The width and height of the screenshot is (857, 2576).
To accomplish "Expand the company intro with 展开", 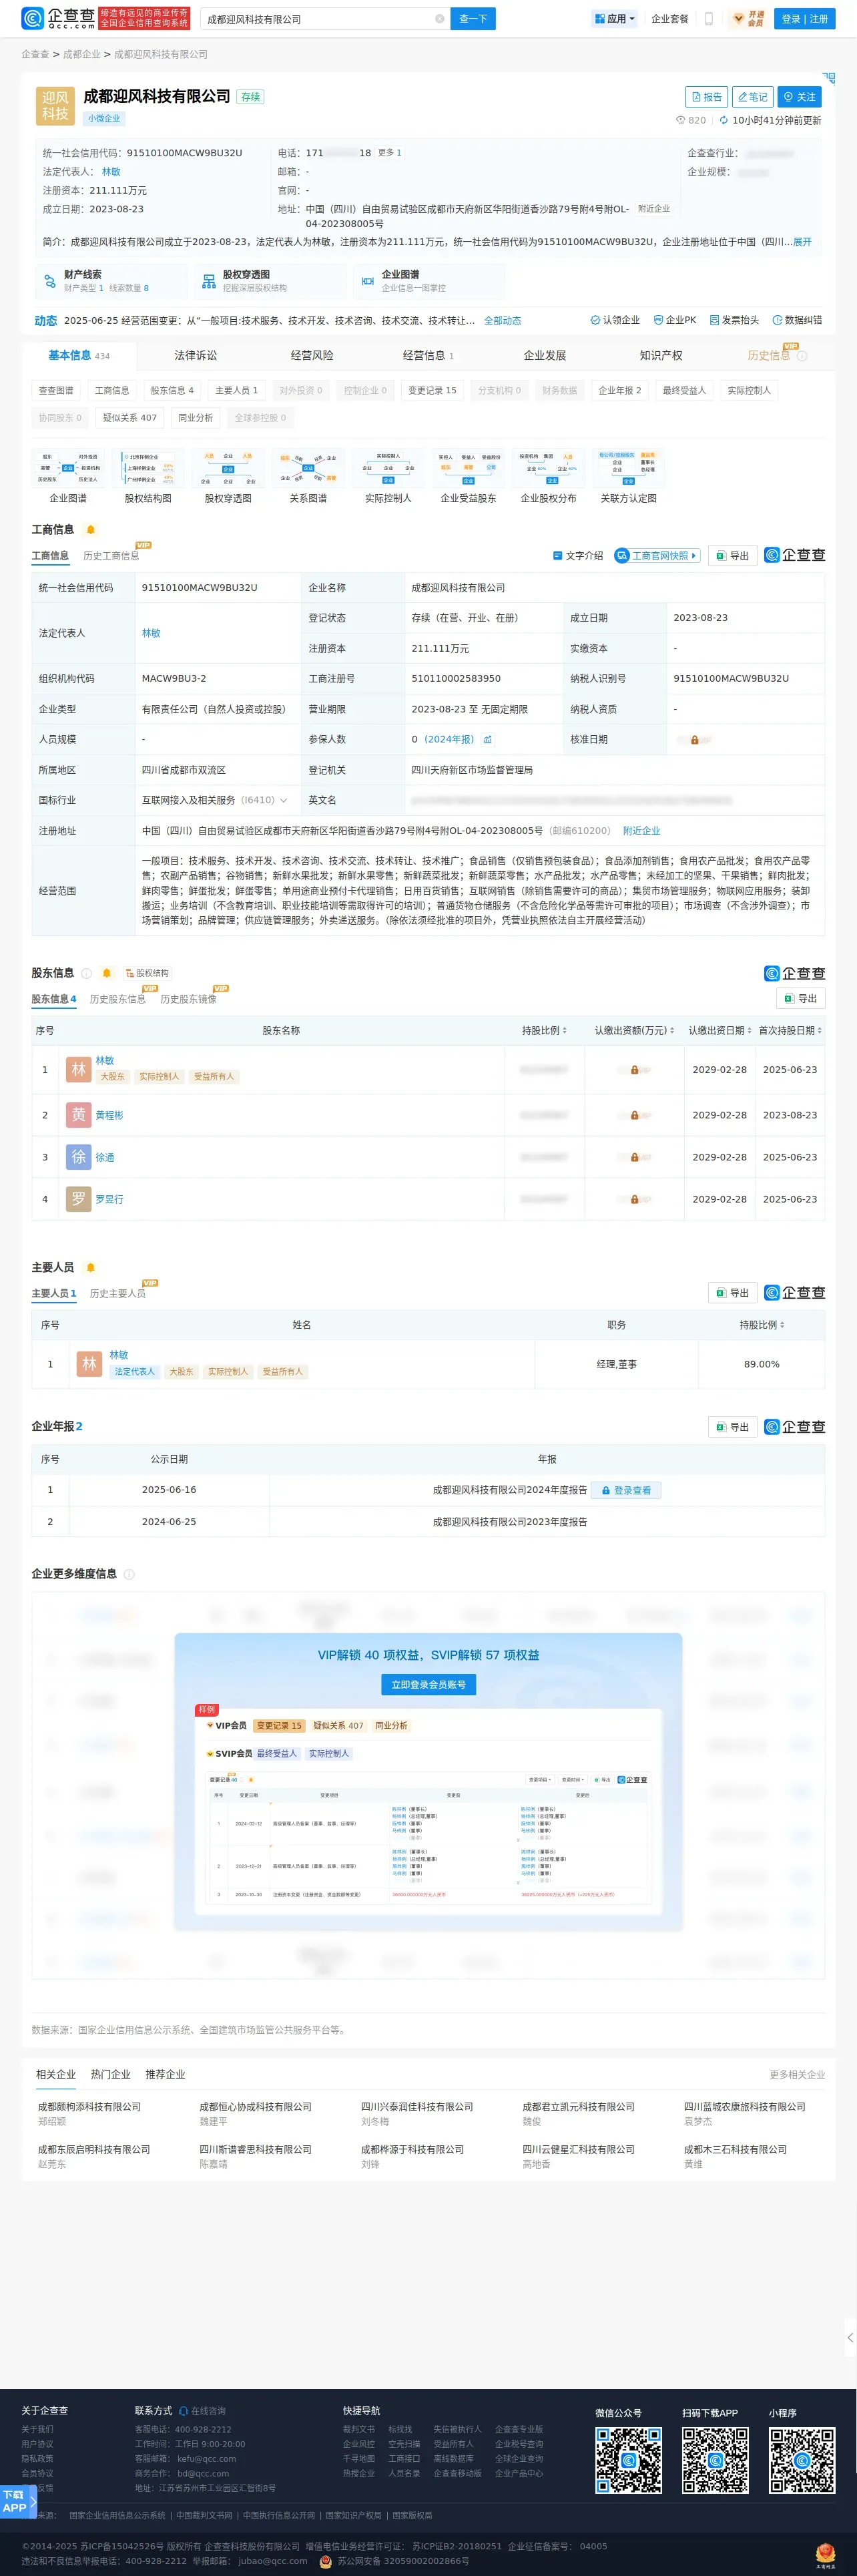I will pos(802,242).
